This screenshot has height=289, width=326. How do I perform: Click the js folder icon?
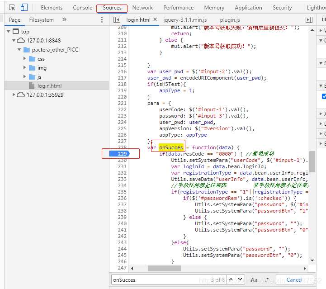click(32, 77)
